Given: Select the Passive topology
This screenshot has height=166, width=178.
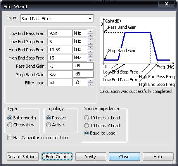Looking at the screenshot, I should click(56, 118).
